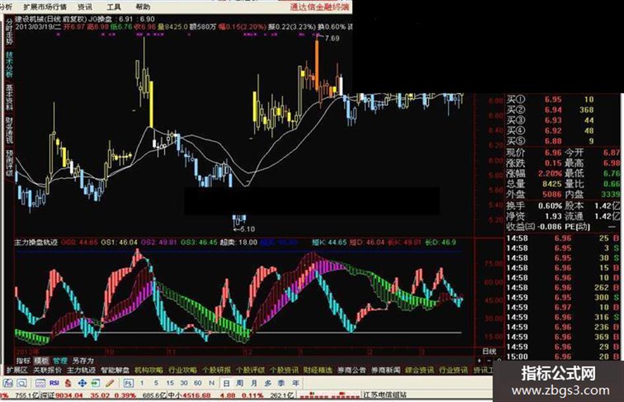Click the 买① bid price 6.95
Screen dimensions: 624x402
click(553, 100)
